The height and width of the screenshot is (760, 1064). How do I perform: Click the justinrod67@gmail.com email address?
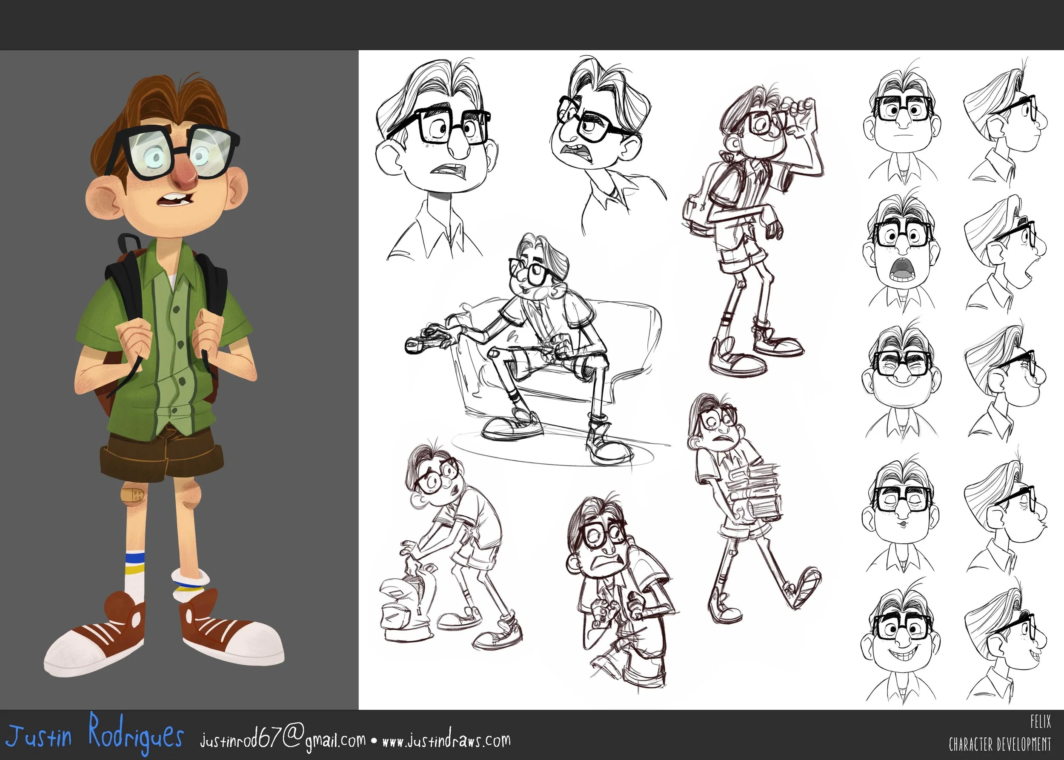coord(283,740)
